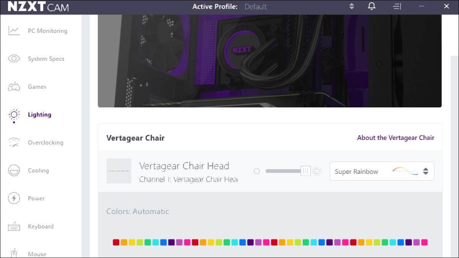Pick the rightmost pink color swatch
459x258 pixels.
pyautogui.click(x=424, y=242)
